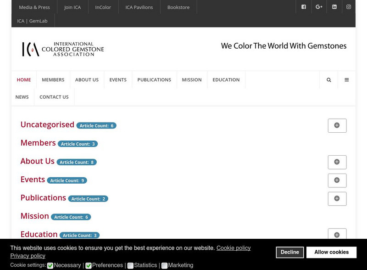This screenshot has height=270, width=367.
Task: Go to the HOME menu item
Action: (24, 80)
